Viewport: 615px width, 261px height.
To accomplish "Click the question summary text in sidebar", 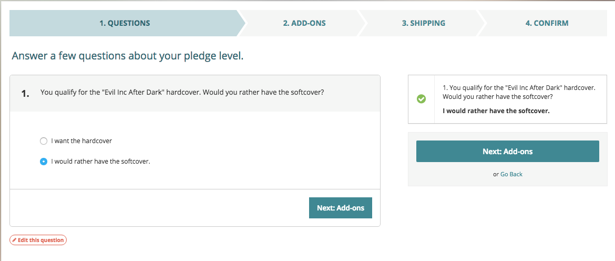I will (519, 92).
